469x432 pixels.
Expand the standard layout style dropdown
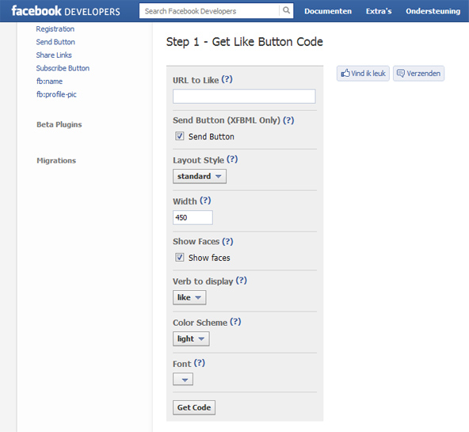tap(200, 176)
